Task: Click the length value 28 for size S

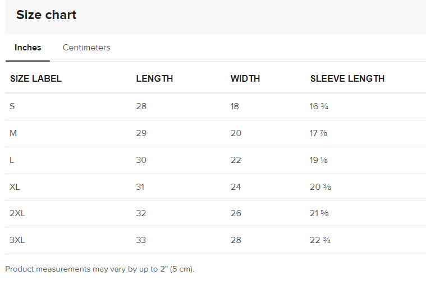Action: click(141, 106)
